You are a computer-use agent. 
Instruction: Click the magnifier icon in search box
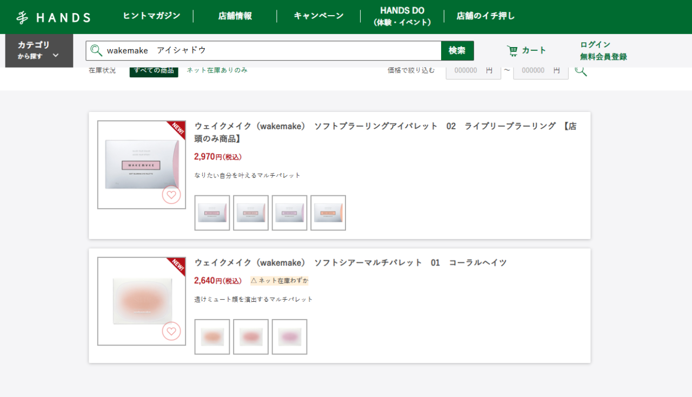tap(96, 50)
